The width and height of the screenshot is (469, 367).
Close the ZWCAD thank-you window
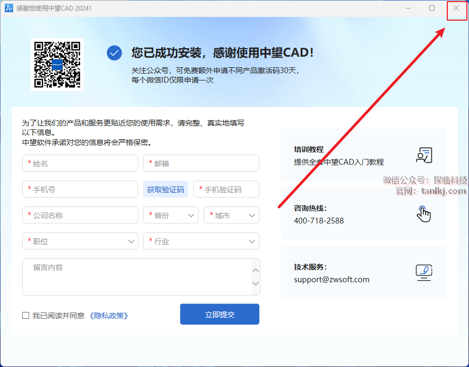(456, 8)
